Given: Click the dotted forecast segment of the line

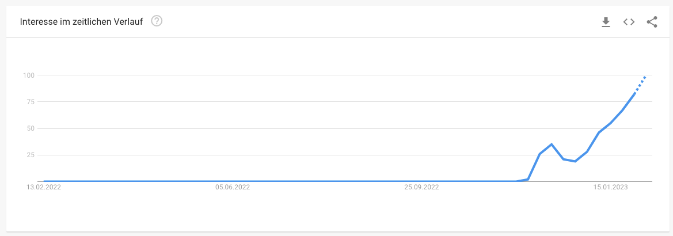Looking at the screenshot, I should [x=640, y=85].
